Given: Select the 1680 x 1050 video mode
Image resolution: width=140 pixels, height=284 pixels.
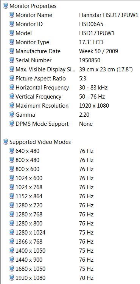Looking at the screenshot, I should tap(70, 269).
